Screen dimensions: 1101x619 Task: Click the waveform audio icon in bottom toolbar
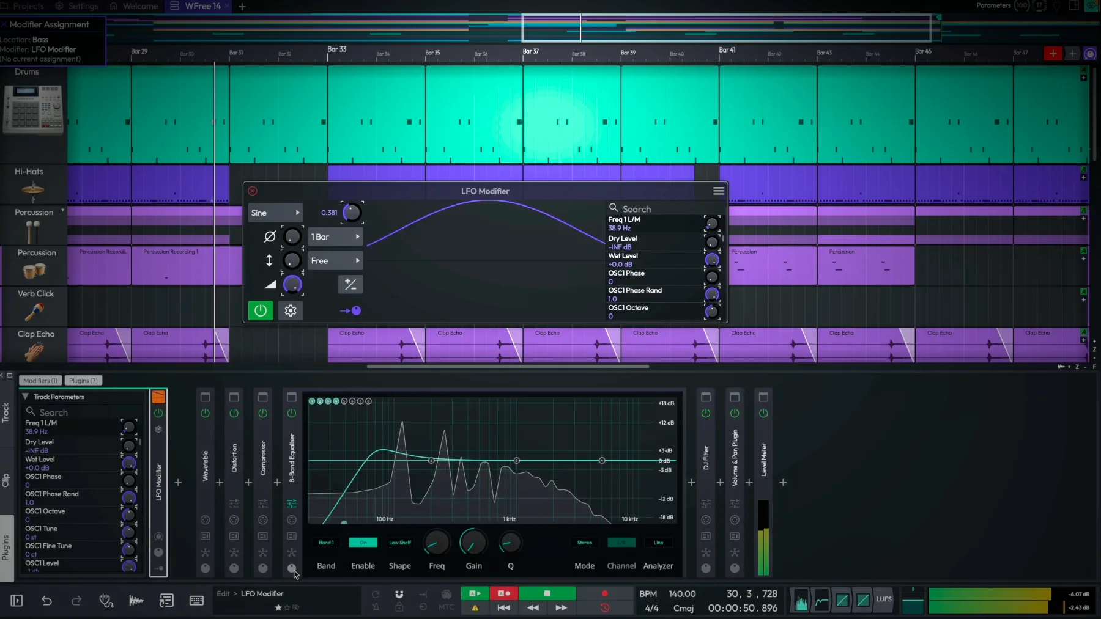click(x=136, y=601)
